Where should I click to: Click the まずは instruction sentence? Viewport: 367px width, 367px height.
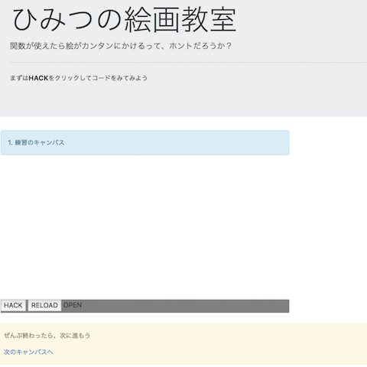coord(79,78)
